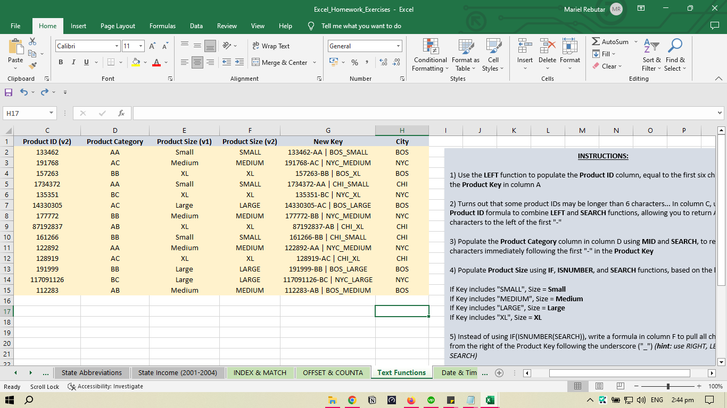Open Cell Styles gallery
The width and height of the screenshot is (727, 408).
[493, 55]
